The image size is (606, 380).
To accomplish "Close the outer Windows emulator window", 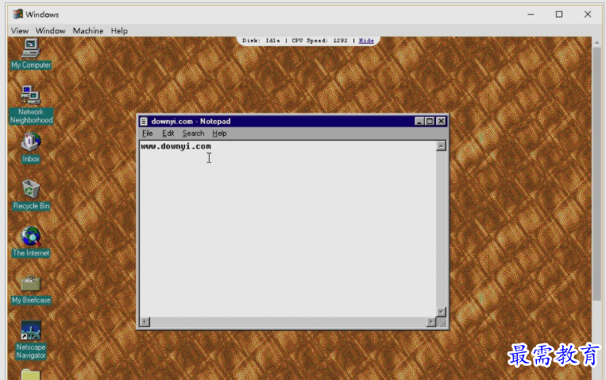I will click(588, 14).
